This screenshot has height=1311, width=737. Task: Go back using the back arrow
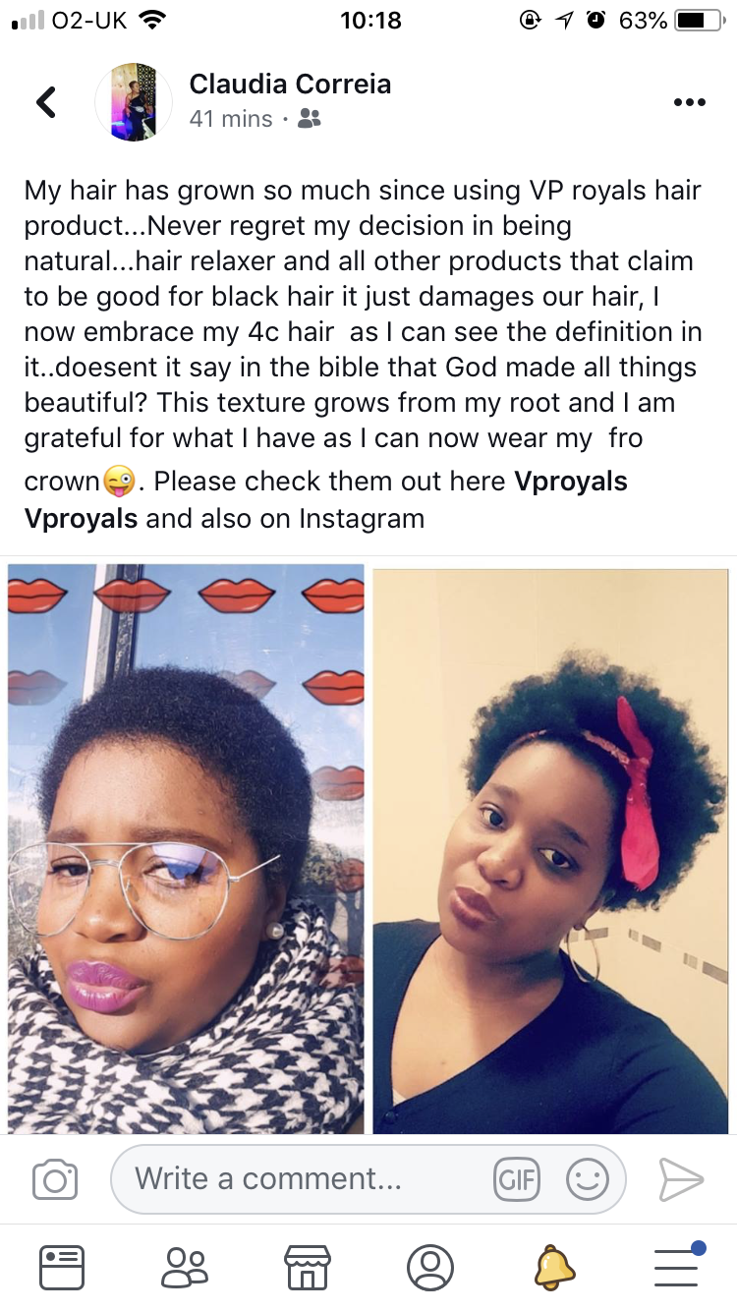pos(46,101)
